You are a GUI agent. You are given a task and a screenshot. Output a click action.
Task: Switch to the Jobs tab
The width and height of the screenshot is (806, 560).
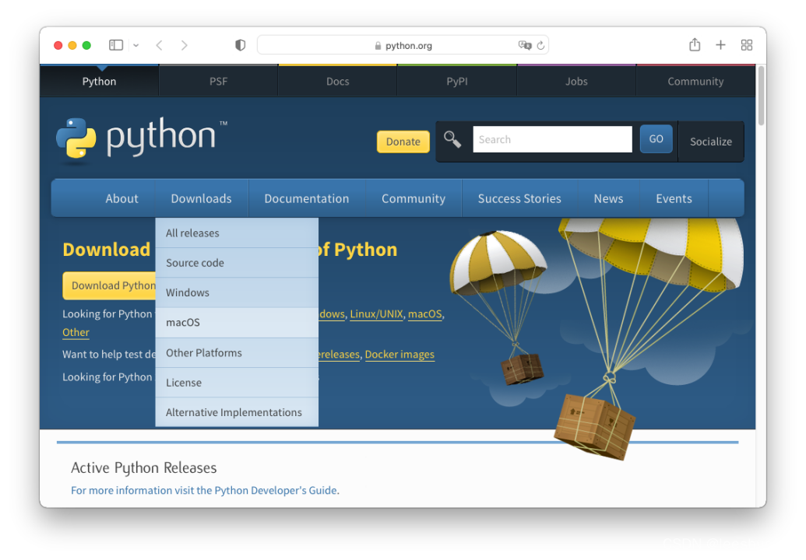(576, 81)
